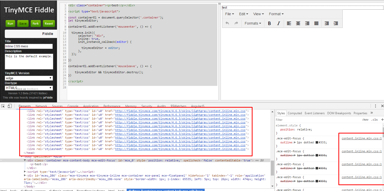384x191 pixels.
Task: Open the Formats dropdown in TinyMCE toolbar
Action: [x=253, y=23]
